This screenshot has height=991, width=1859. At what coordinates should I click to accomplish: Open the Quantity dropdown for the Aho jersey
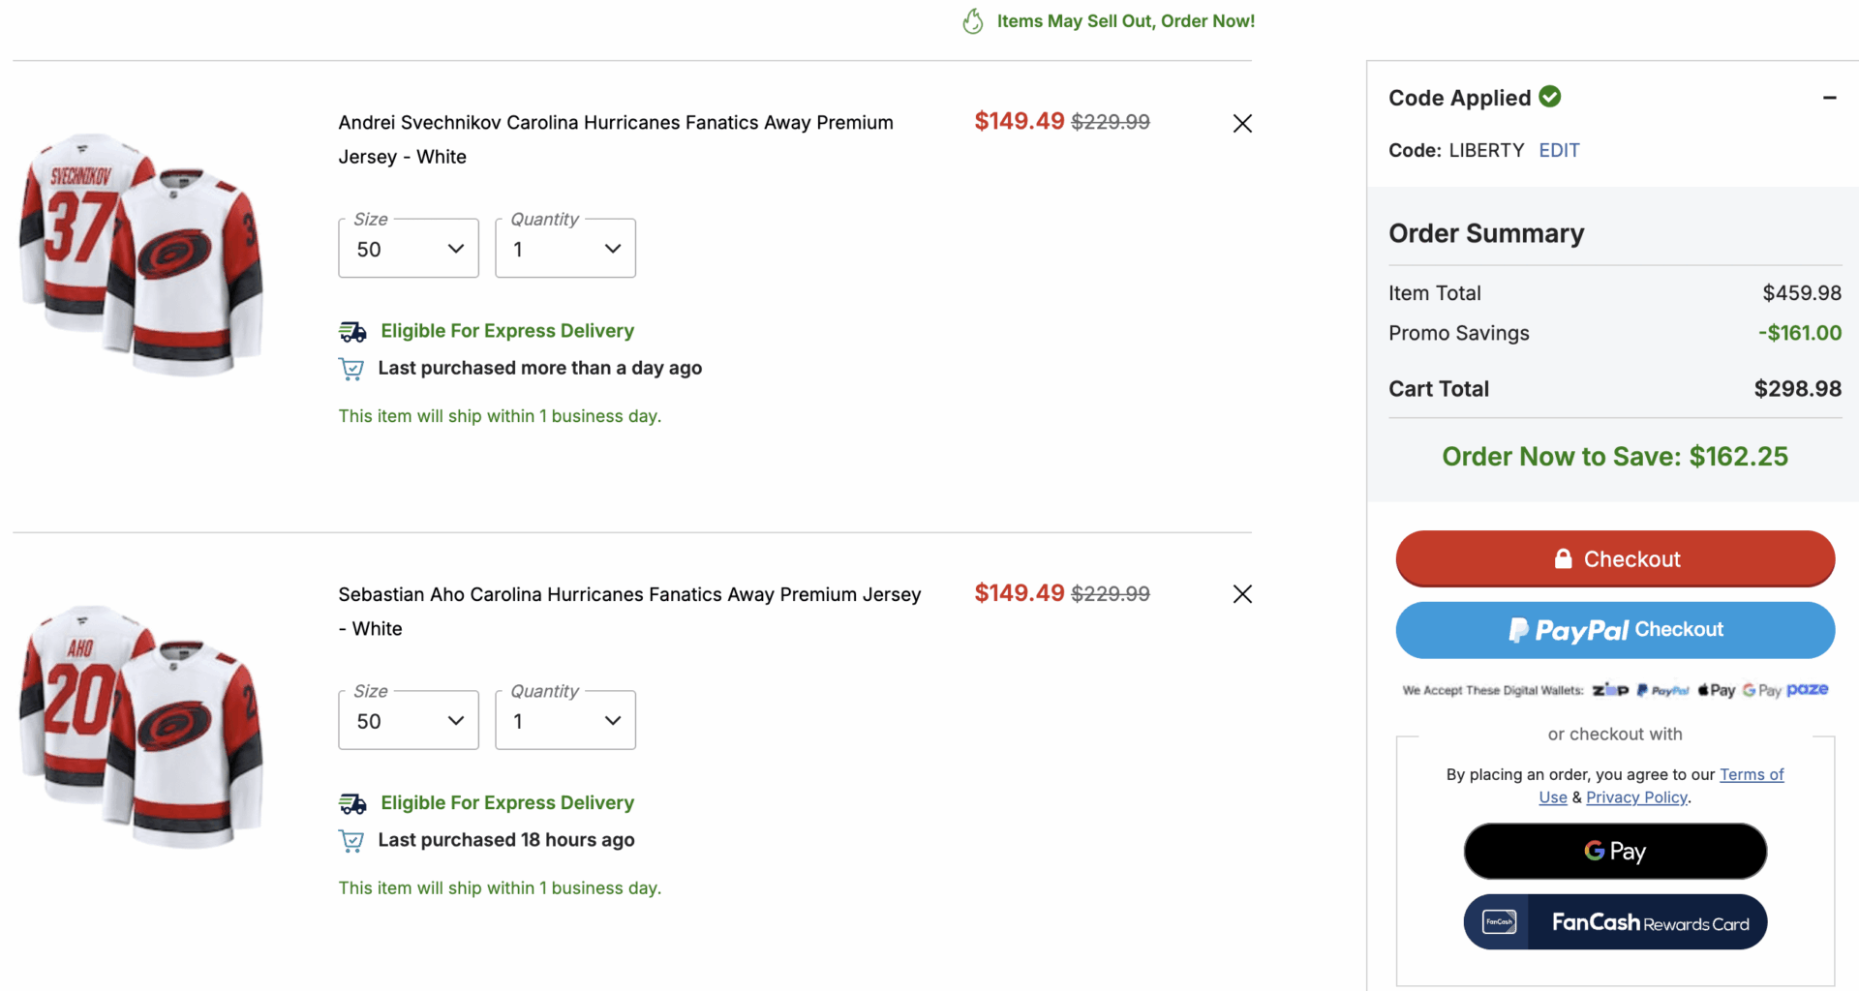pyautogui.click(x=564, y=720)
